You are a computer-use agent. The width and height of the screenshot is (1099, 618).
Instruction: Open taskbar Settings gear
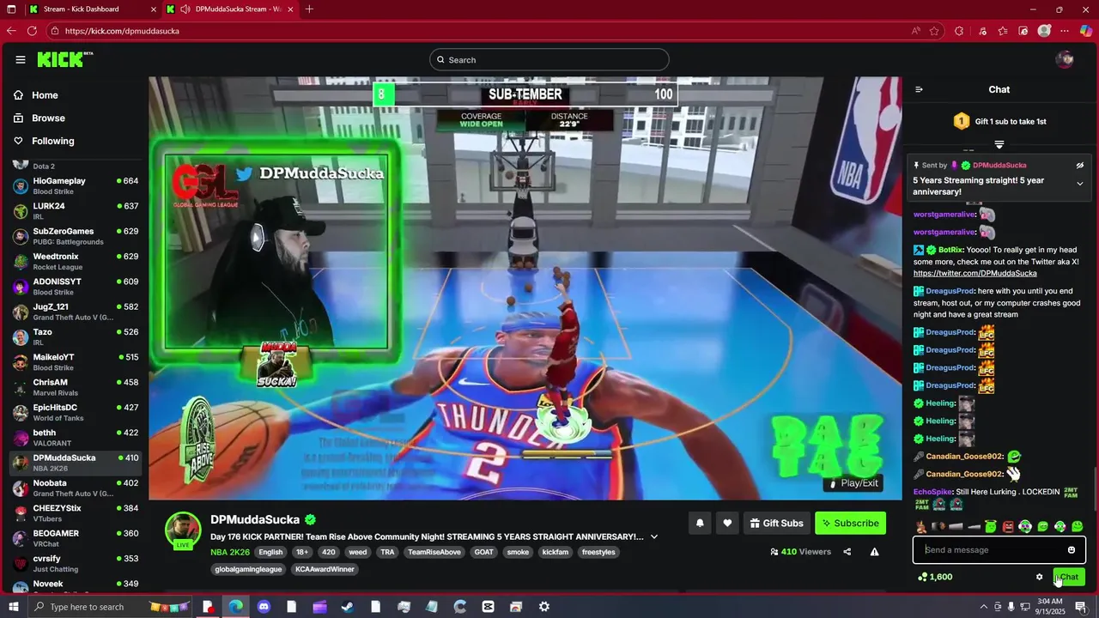click(x=543, y=607)
